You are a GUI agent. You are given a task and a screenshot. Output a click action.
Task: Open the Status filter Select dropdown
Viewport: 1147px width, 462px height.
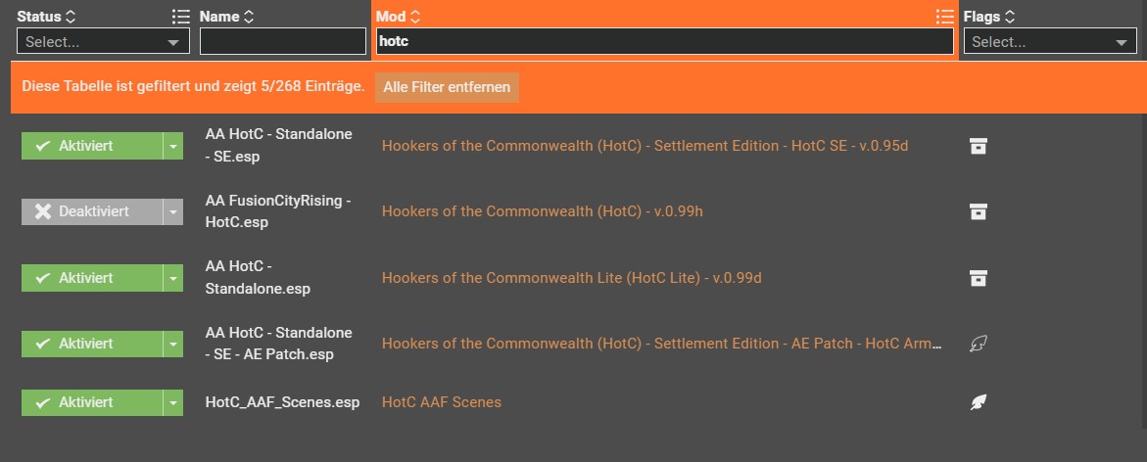click(103, 42)
